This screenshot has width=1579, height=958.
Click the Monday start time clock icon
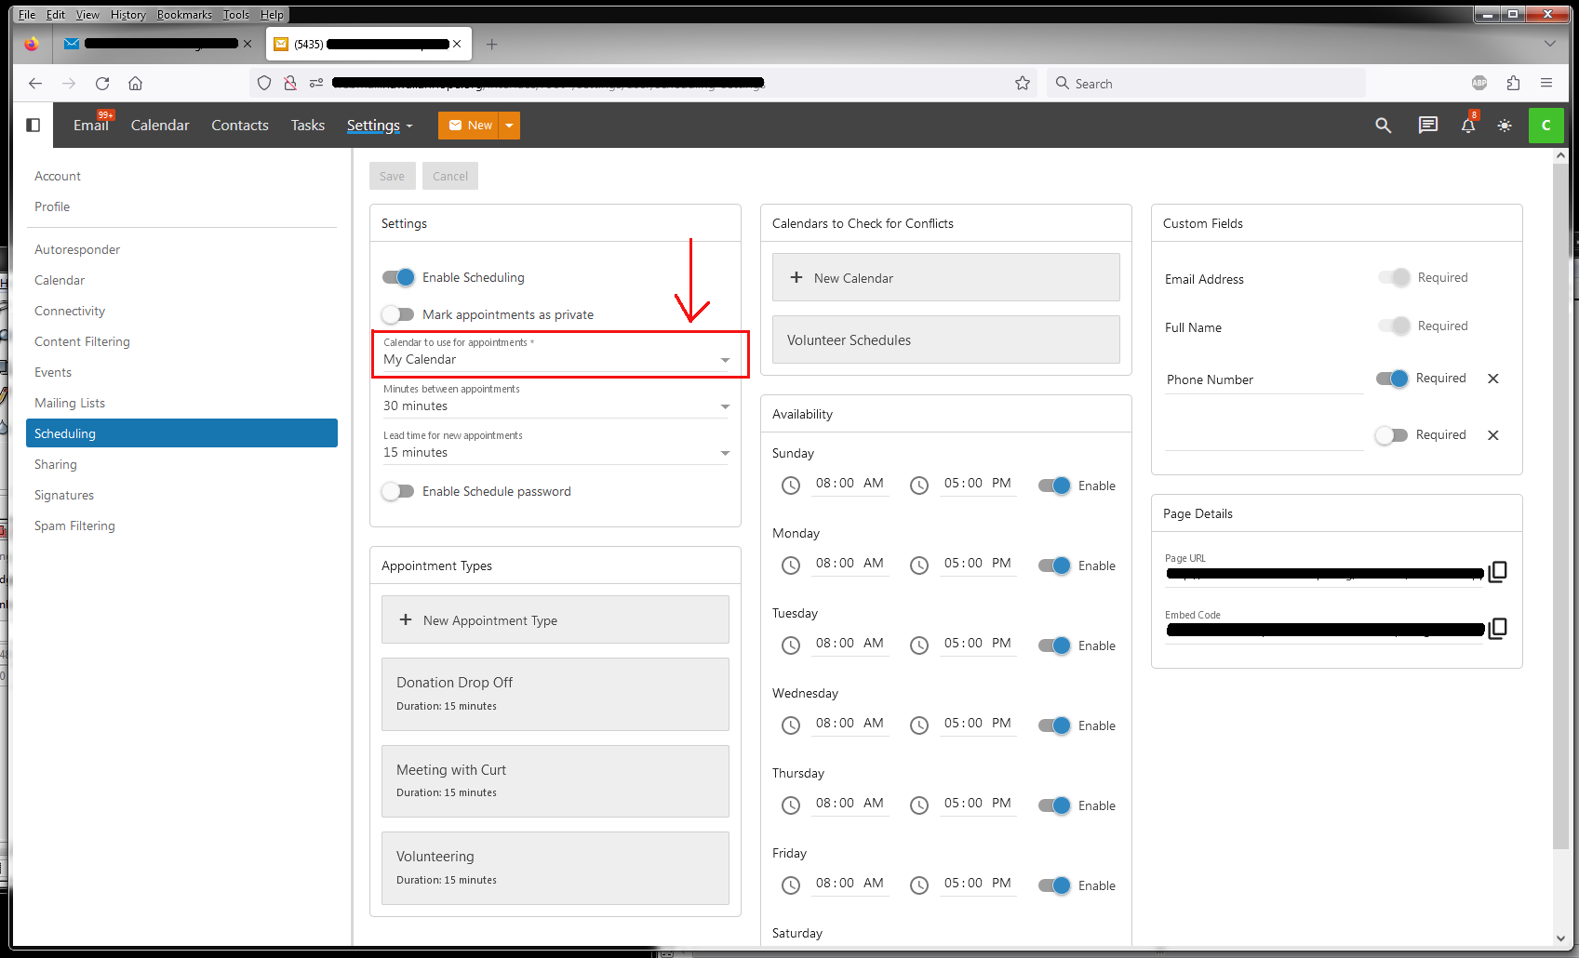click(x=791, y=565)
